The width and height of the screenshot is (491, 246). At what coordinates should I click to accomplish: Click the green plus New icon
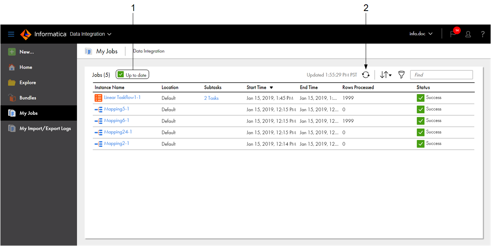point(12,52)
